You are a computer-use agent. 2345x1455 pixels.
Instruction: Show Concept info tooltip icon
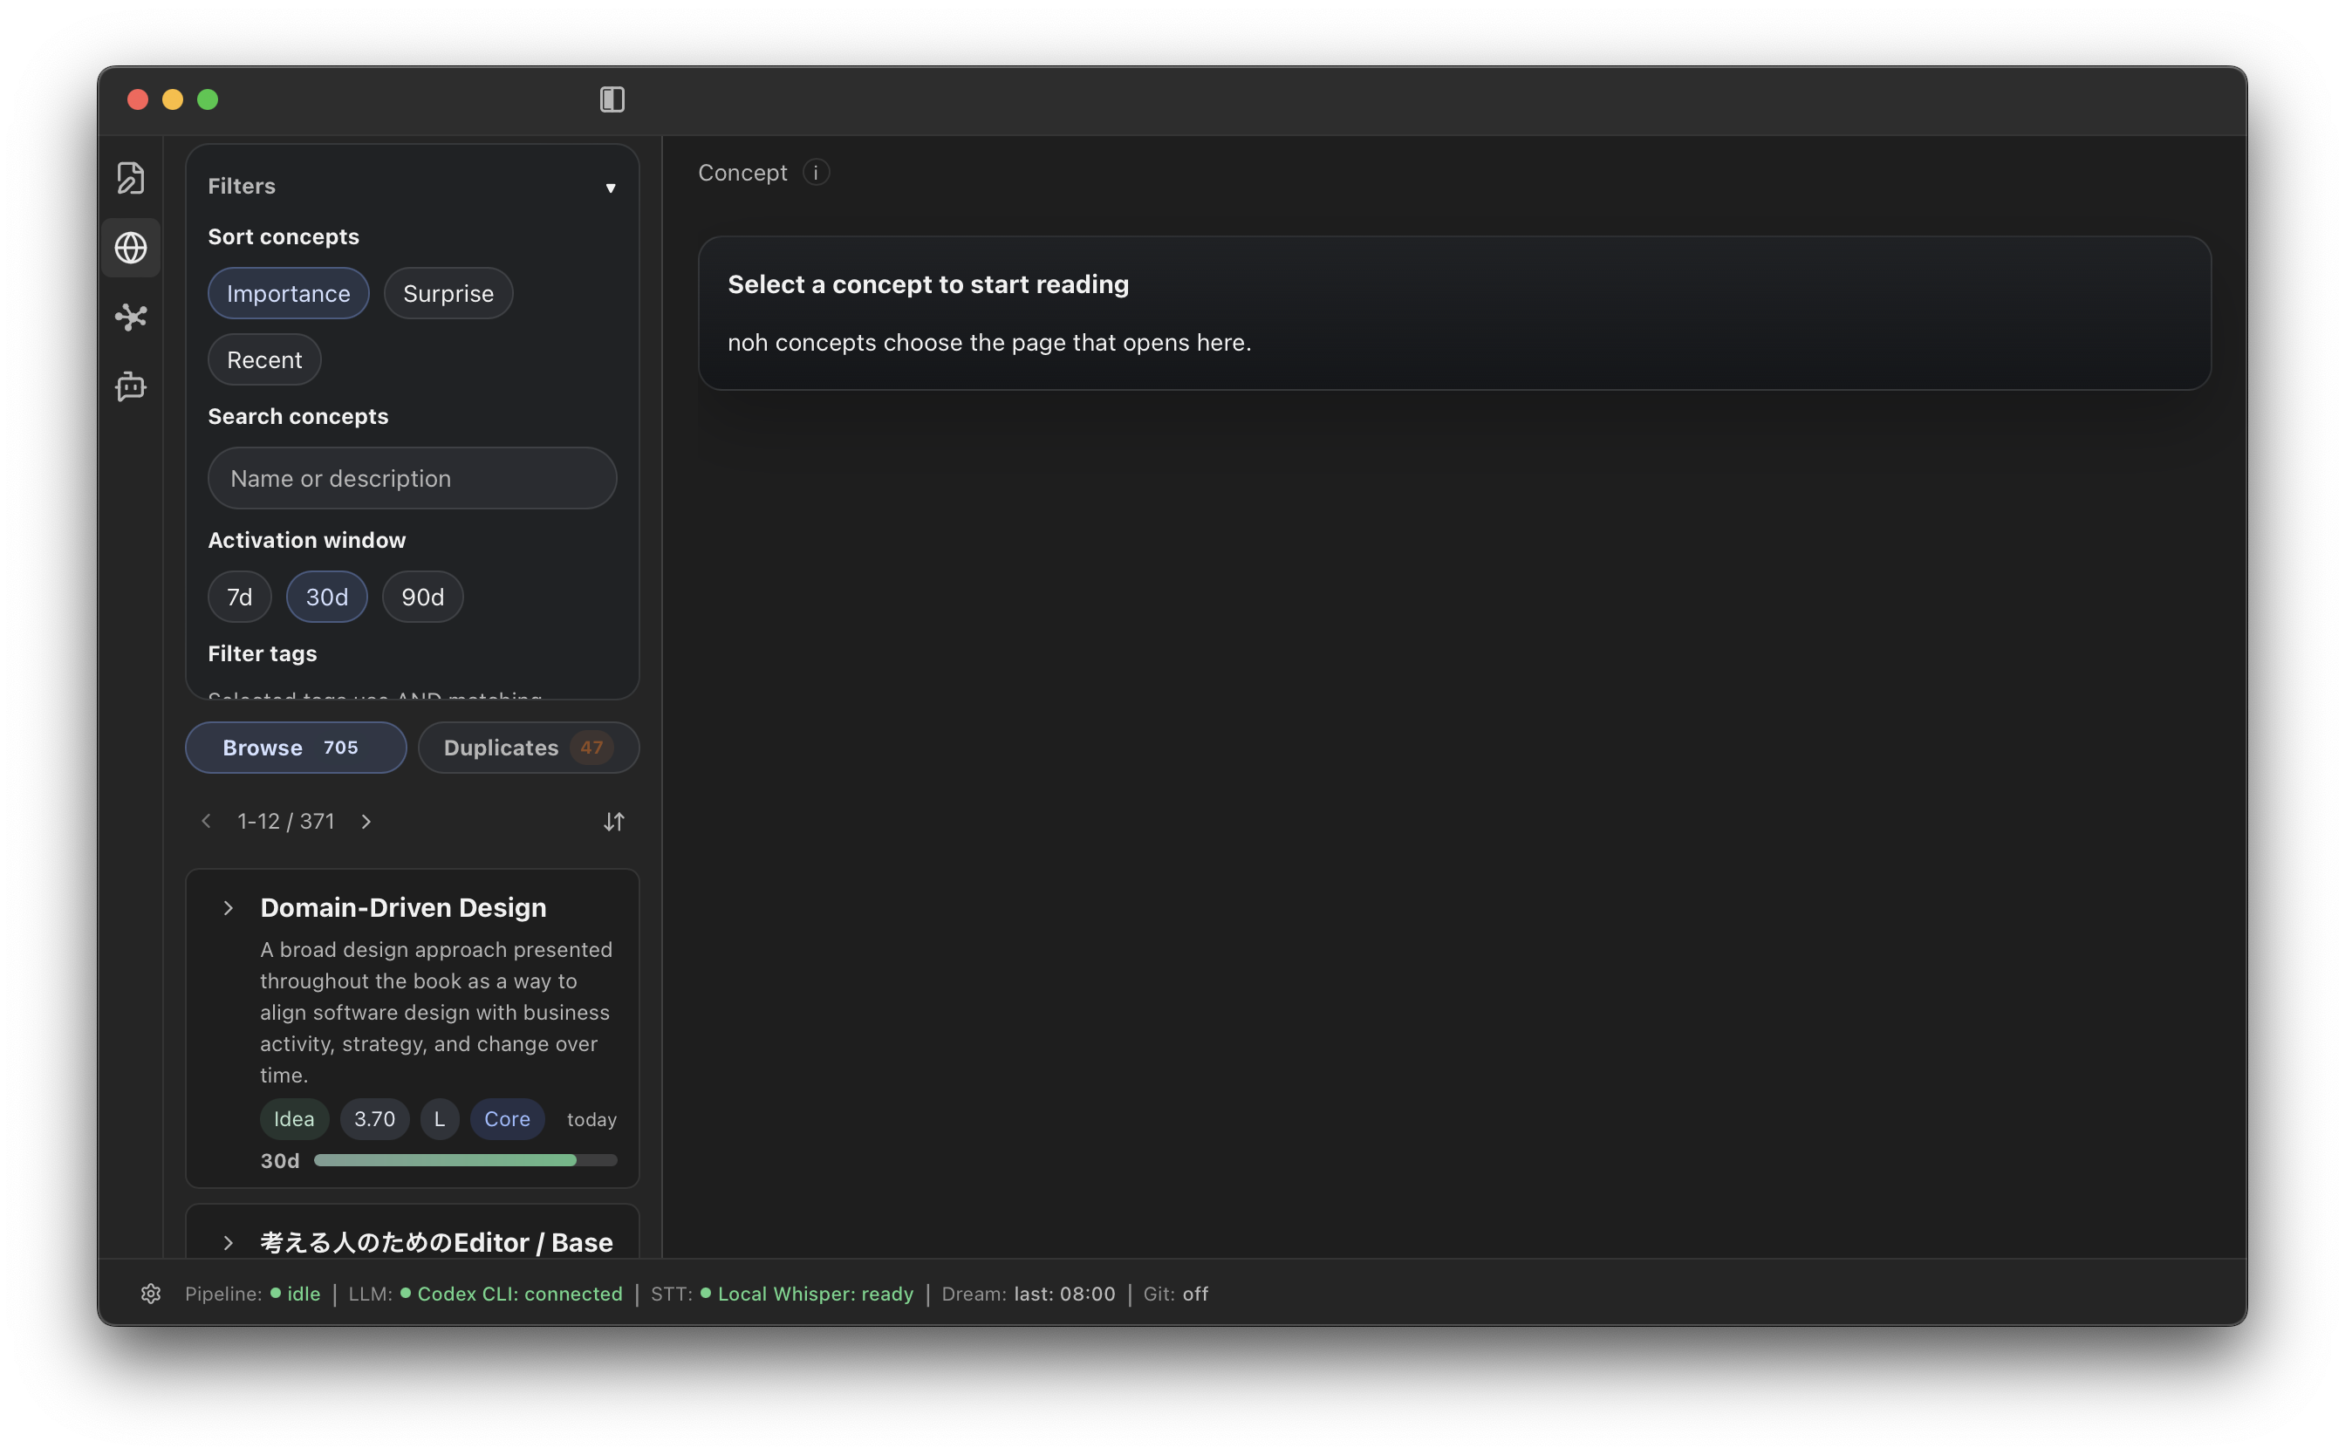pos(815,172)
